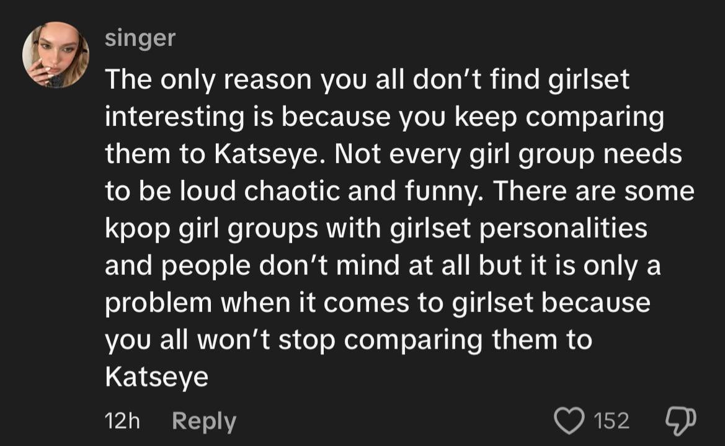Click the 152 like count

click(612, 421)
